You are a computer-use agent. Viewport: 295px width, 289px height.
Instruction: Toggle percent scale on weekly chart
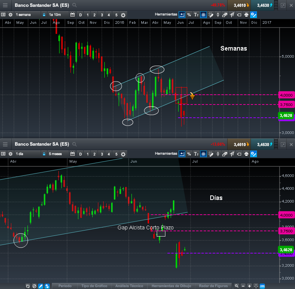tap(189, 15)
